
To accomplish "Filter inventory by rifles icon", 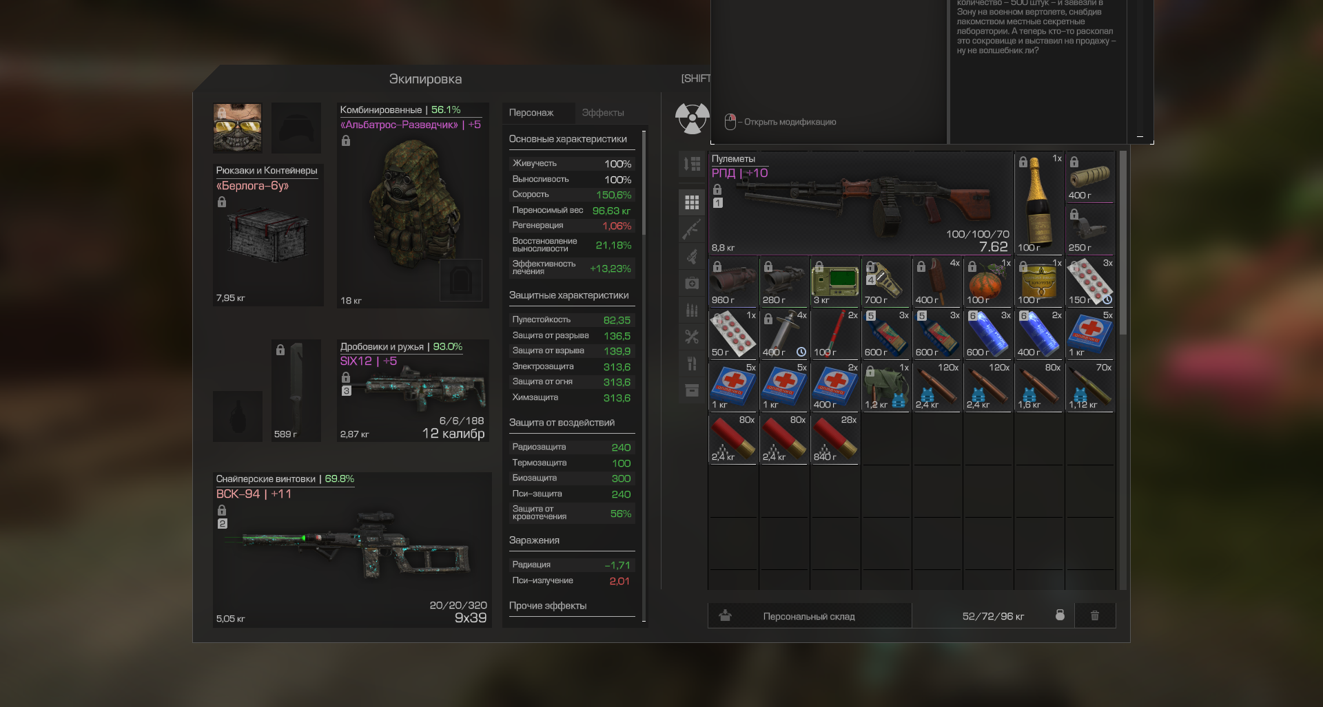I will point(692,229).
